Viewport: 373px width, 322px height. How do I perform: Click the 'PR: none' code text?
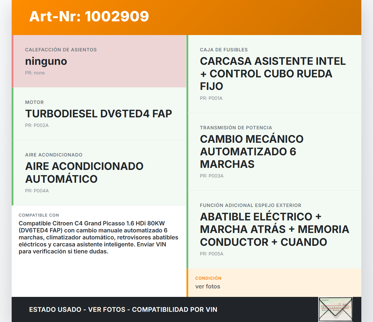pyautogui.click(x=35, y=73)
